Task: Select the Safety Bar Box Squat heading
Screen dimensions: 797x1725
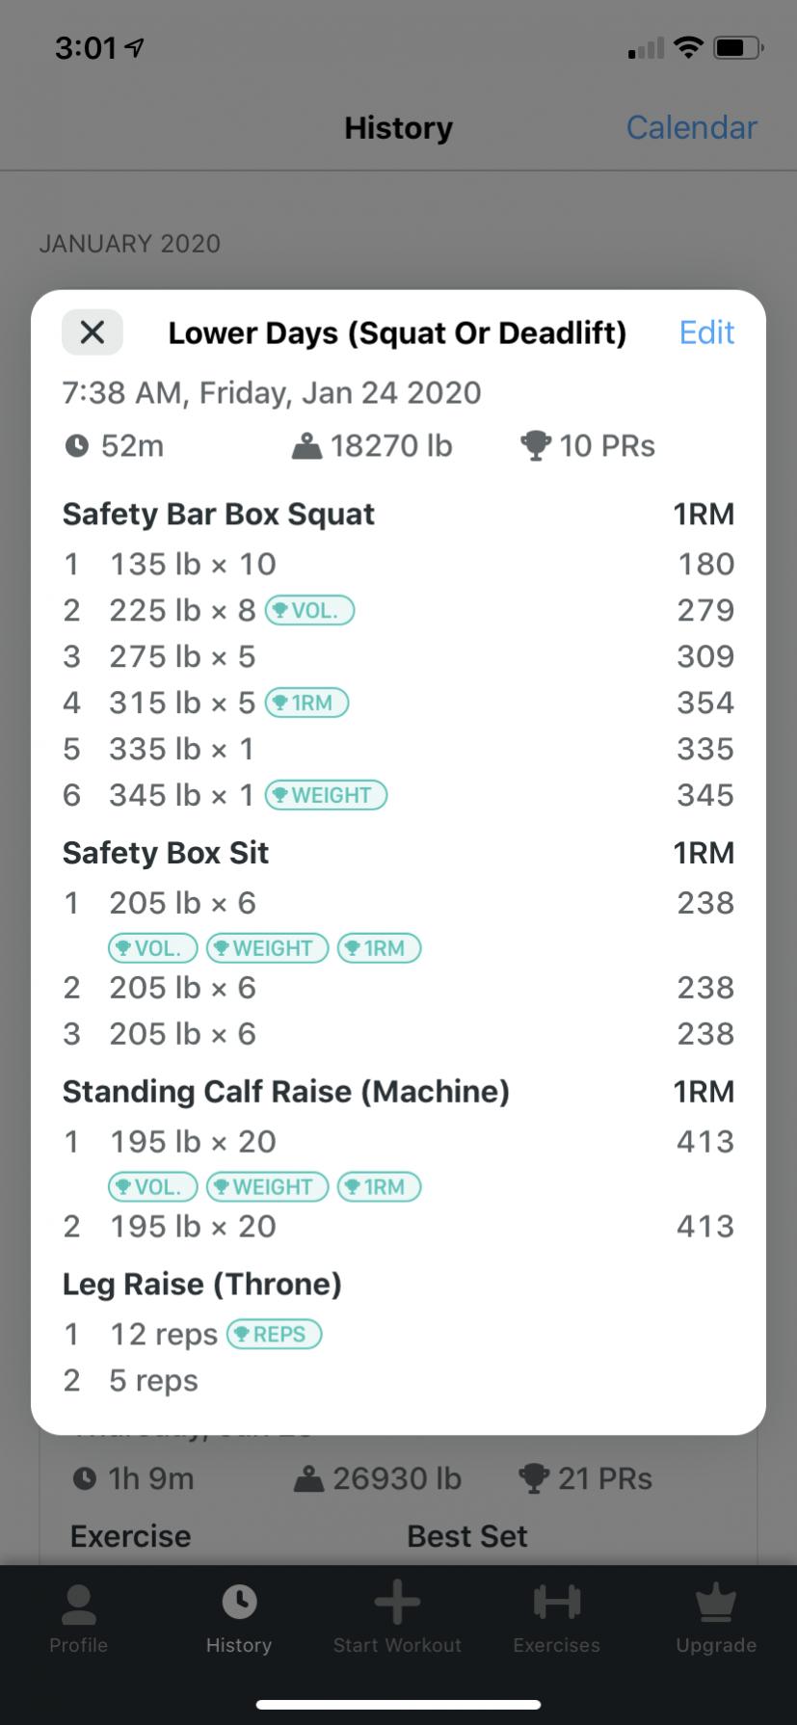Action: click(x=219, y=514)
